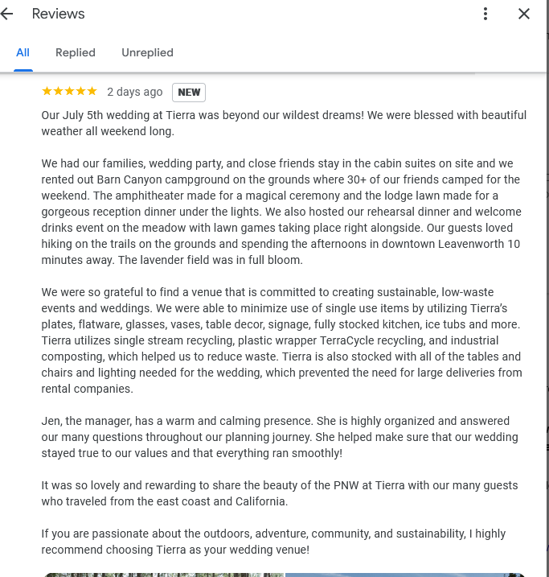Close the Reviews panel with the X icon
This screenshot has width=549, height=577.
tap(524, 14)
